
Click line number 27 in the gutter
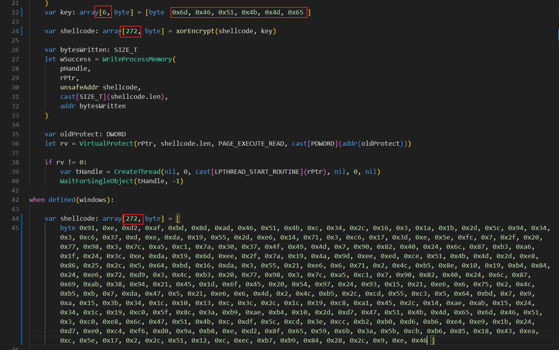[15, 59]
